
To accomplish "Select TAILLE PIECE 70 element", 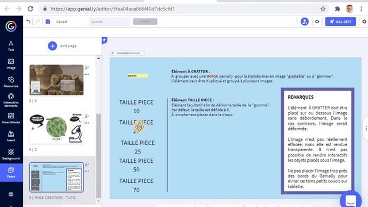I will [136, 185].
